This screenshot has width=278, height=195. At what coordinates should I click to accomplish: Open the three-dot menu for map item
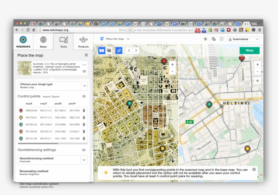[84, 65]
